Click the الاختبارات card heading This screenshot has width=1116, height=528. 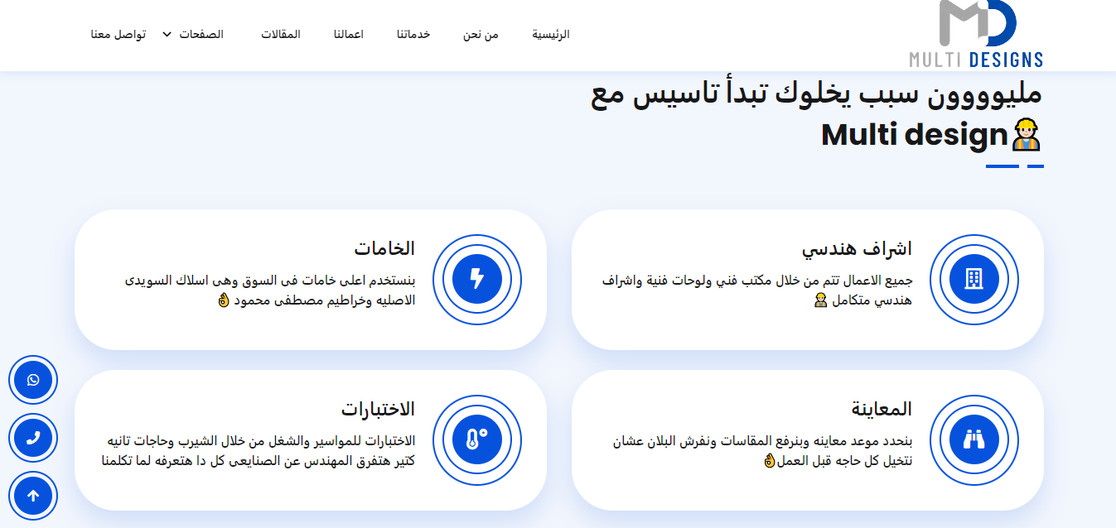(x=378, y=409)
